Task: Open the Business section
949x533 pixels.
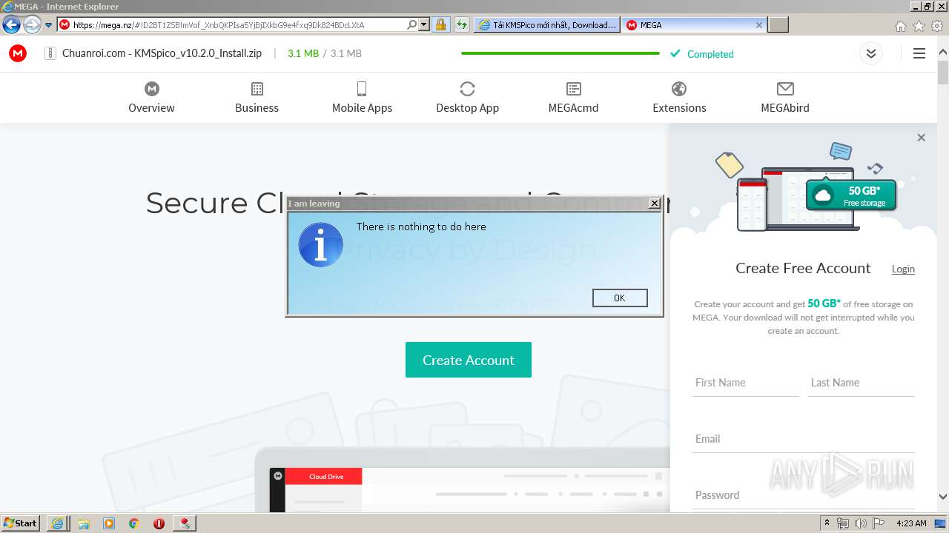Action: pos(257,98)
